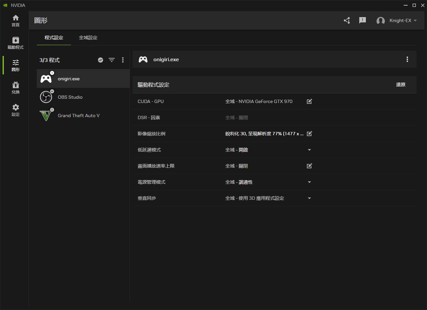Click the 畫面播放速率上限 setting label
Viewport: 427px width, 310px height.
(156, 166)
